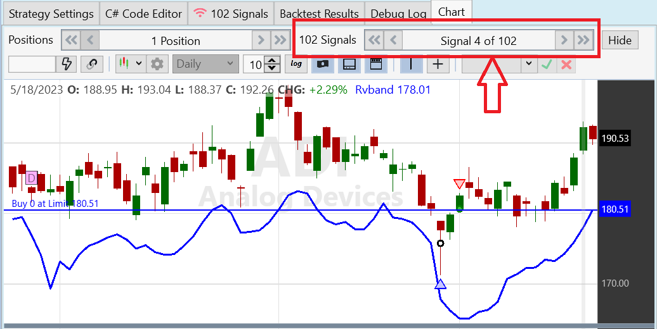The image size is (657, 329).
Task: Jump to last position double-arrow button
Action: [x=280, y=40]
